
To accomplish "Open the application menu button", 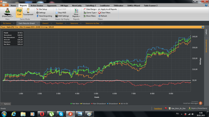I will (x=4, y=5).
